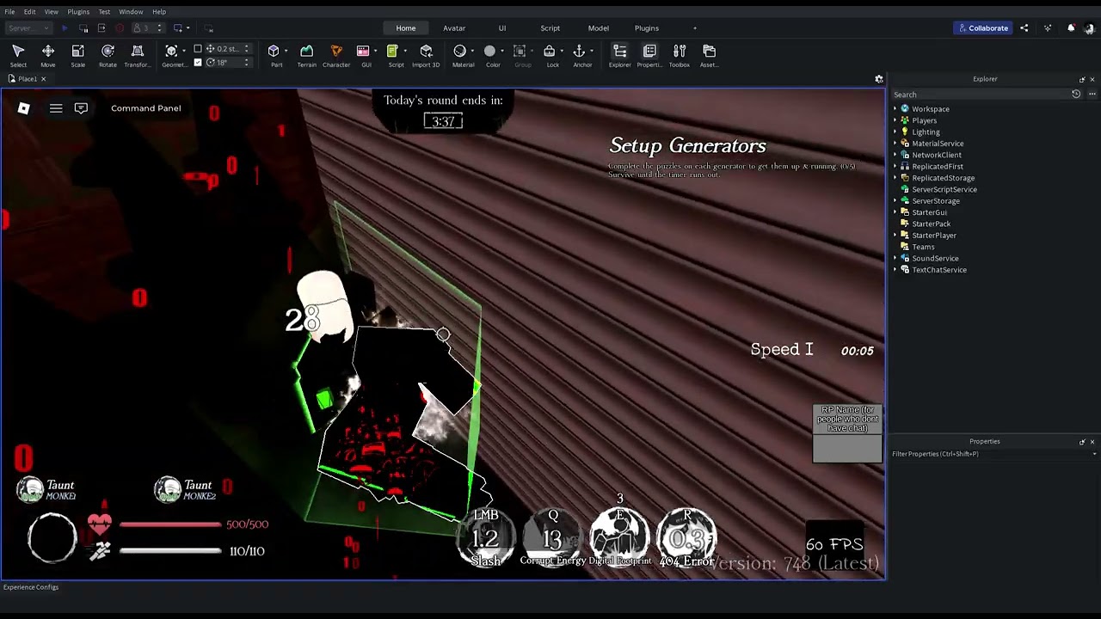Screen dimensions: 1101x619
Task: Open the Server/Client view dropdown
Action: click(28, 28)
